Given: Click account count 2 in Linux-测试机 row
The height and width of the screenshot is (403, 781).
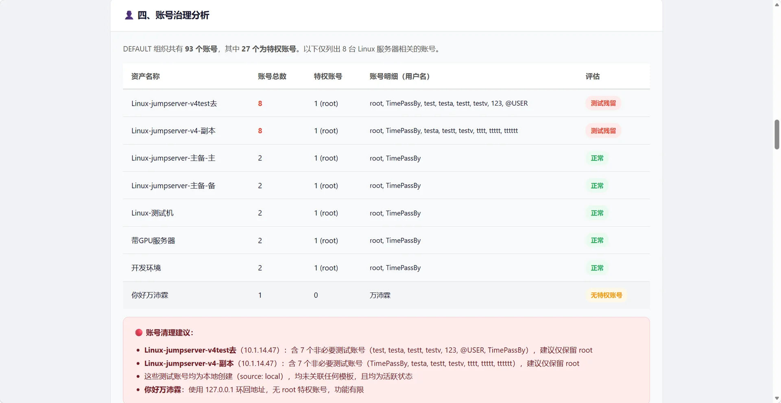Looking at the screenshot, I should [x=260, y=213].
